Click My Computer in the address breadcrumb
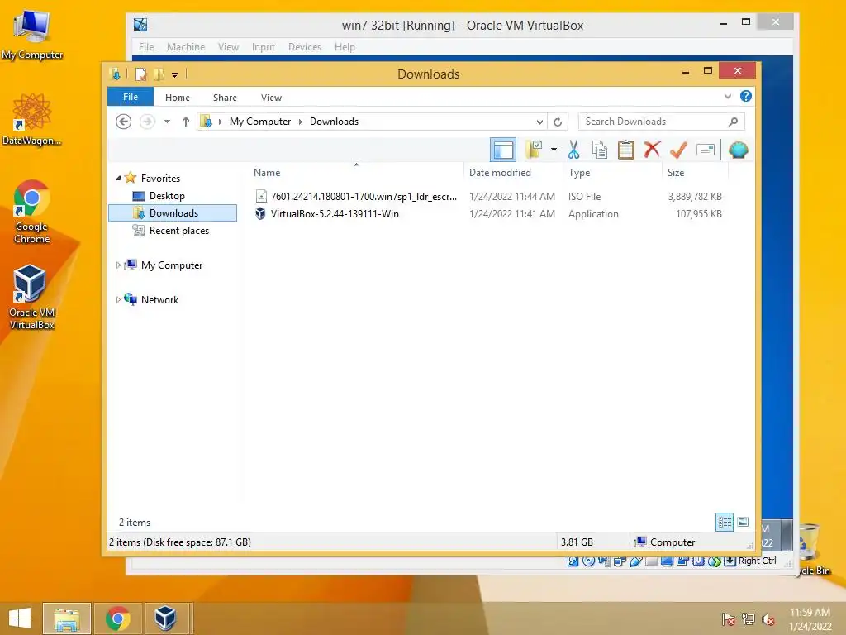846x635 pixels. tap(260, 122)
